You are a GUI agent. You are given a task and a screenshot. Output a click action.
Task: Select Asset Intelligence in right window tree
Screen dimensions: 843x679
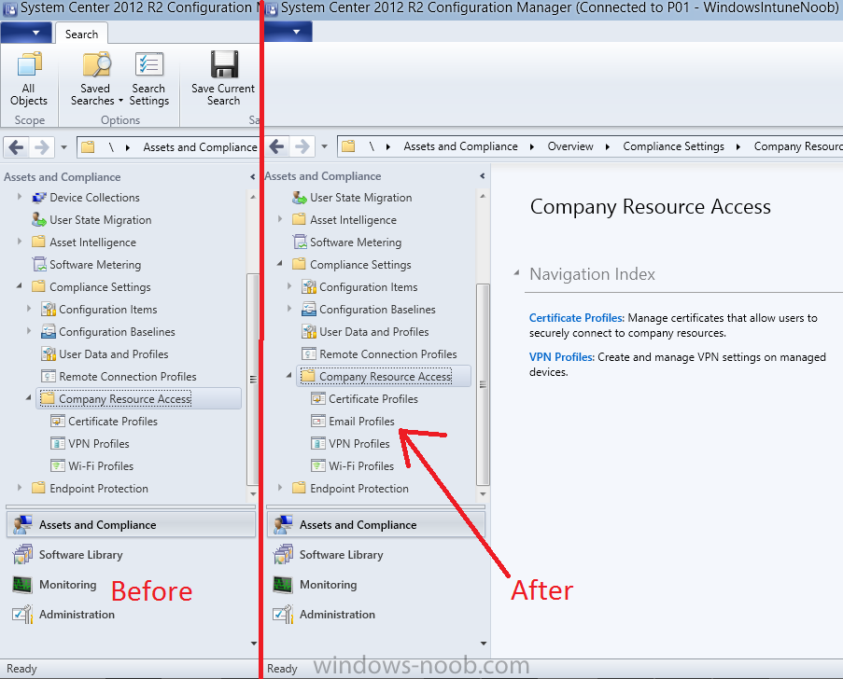pyautogui.click(x=353, y=220)
